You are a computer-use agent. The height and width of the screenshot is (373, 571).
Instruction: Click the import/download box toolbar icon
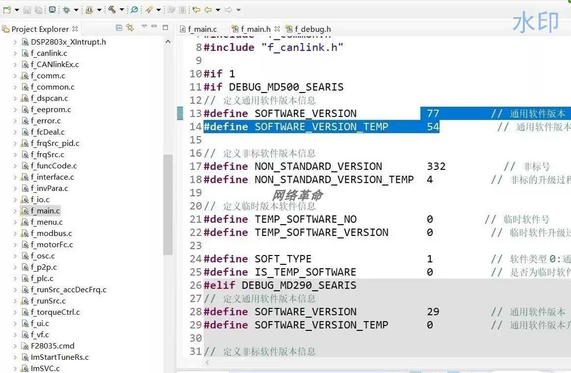click(89, 10)
